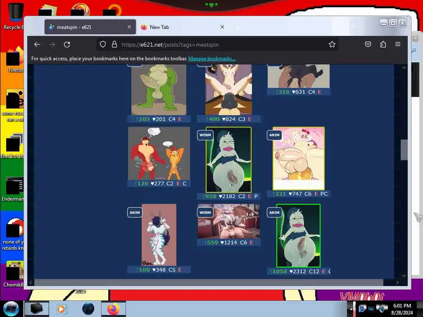Click the vertical scrollbar up arrow

[404, 68]
